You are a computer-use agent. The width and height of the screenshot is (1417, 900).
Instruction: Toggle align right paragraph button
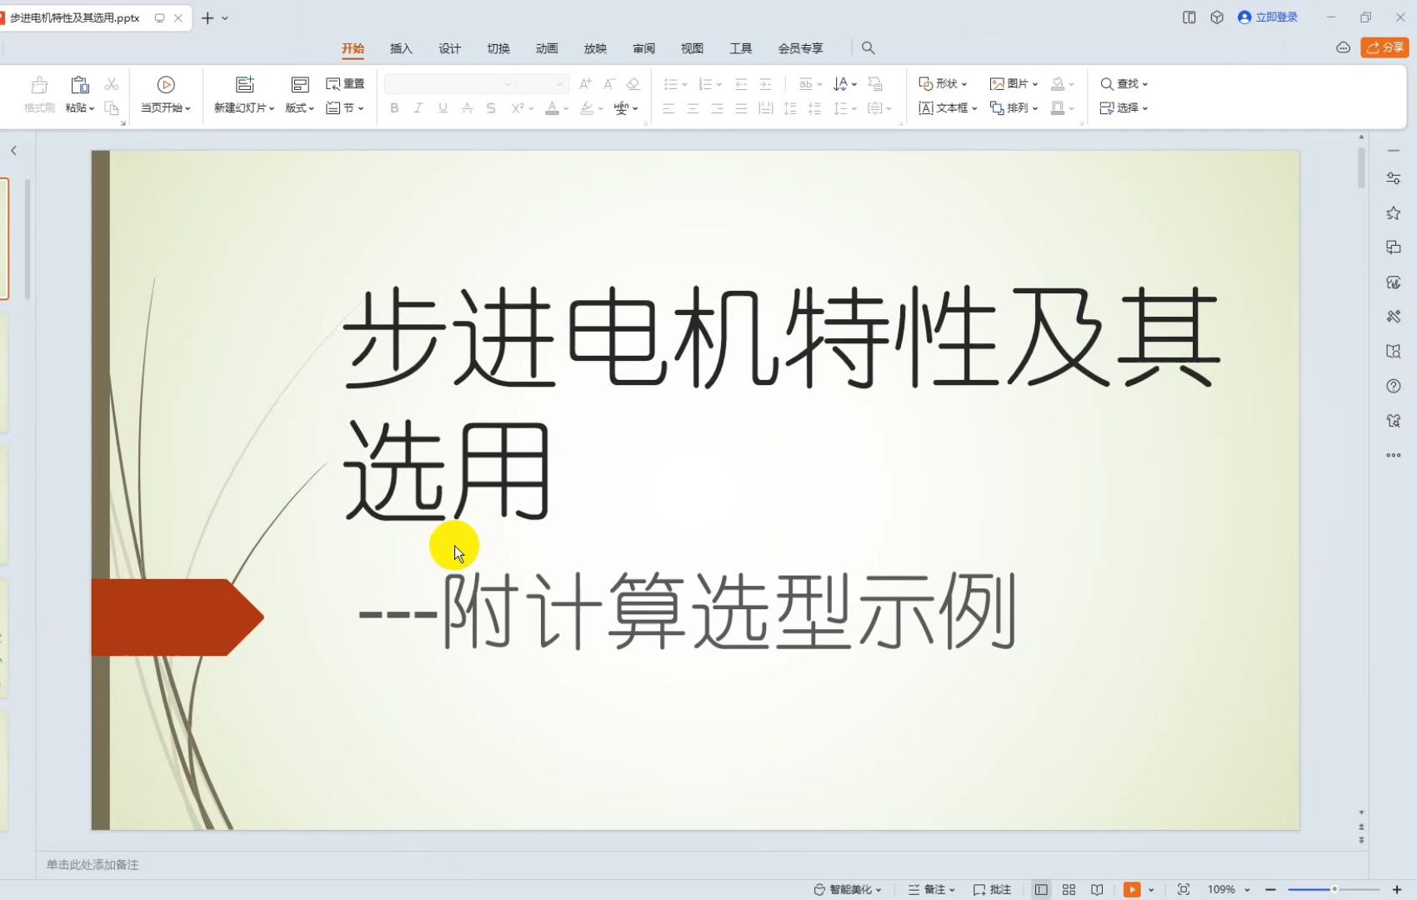[x=717, y=108]
